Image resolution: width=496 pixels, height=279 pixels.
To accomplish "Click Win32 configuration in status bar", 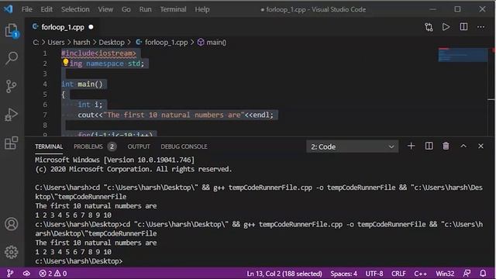I will pyautogui.click(x=445, y=274).
